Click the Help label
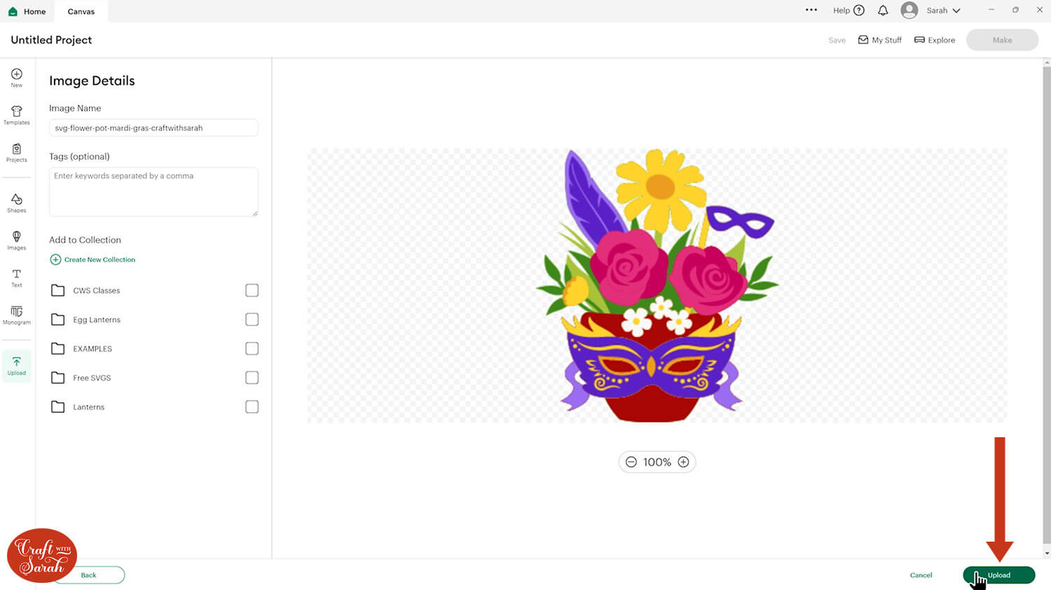This screenshot has height=590, width=1051. pyautogui.click(x=841, y=11)
